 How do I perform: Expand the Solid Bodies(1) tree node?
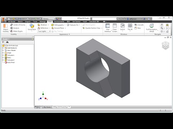[3, 48]
